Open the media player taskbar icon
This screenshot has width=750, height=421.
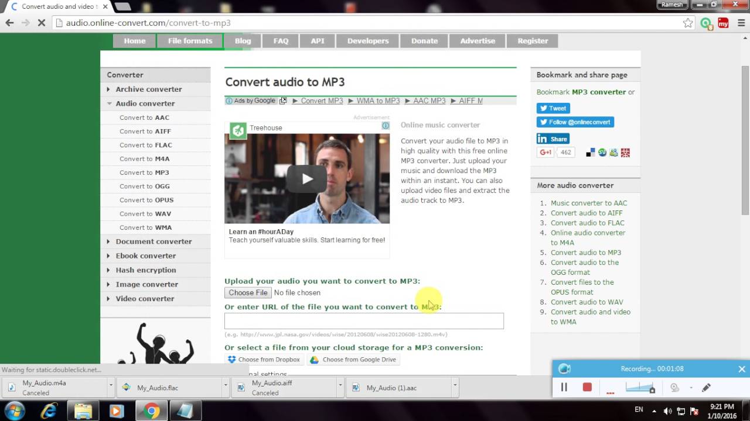tap(117, 411)
